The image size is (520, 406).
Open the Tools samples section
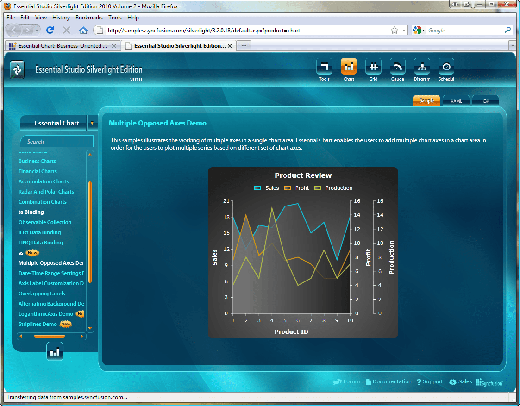pos(324,66)
